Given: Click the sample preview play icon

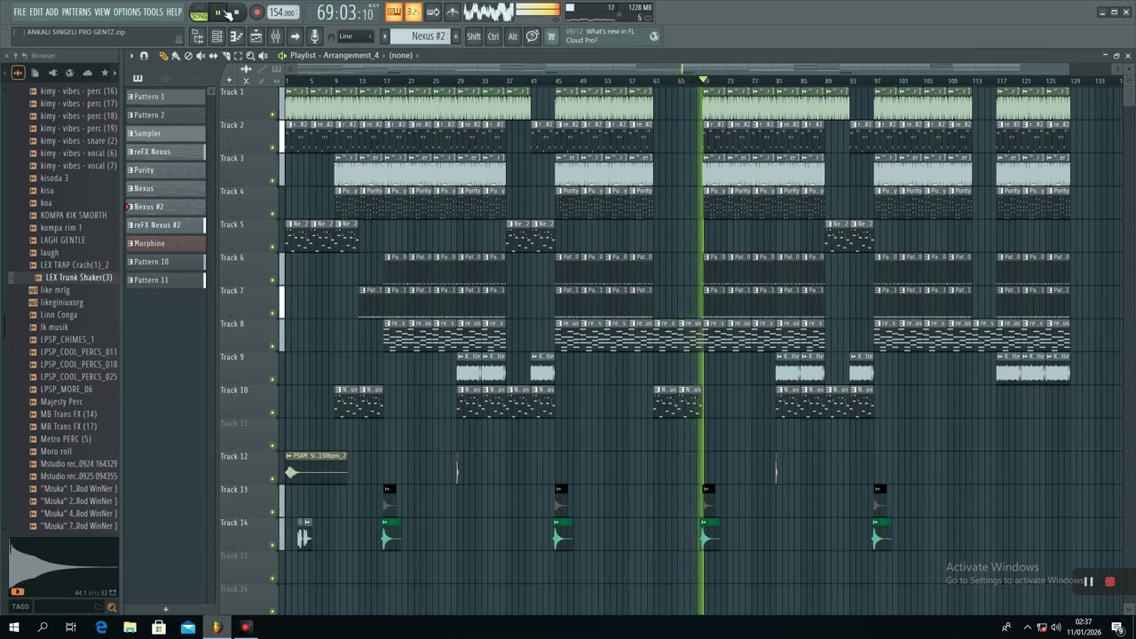Looking at the screenshot, I should click(17, 592).
